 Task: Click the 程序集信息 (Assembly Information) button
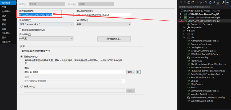tap(114, 39)
